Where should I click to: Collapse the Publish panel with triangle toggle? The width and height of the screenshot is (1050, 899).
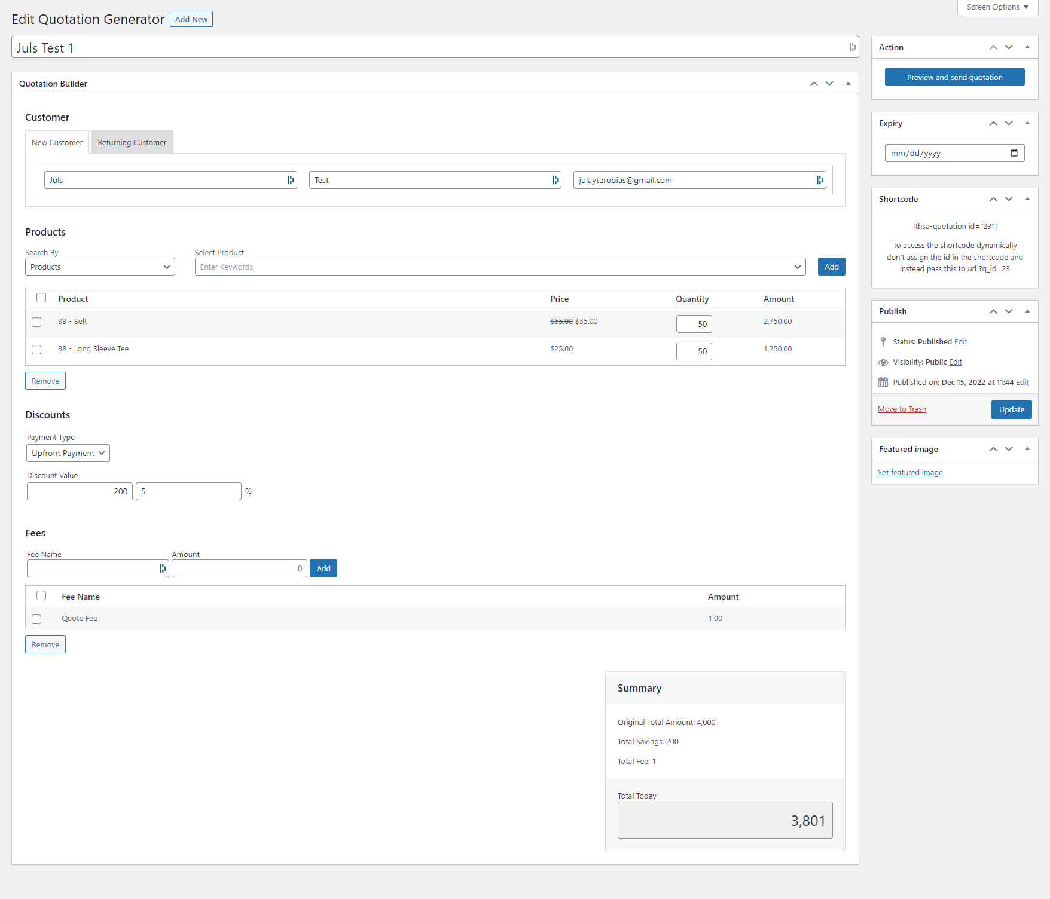(1027, 311)
